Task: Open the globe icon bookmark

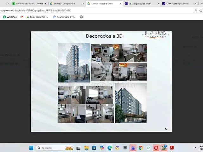Action: [x=81, y=17]
